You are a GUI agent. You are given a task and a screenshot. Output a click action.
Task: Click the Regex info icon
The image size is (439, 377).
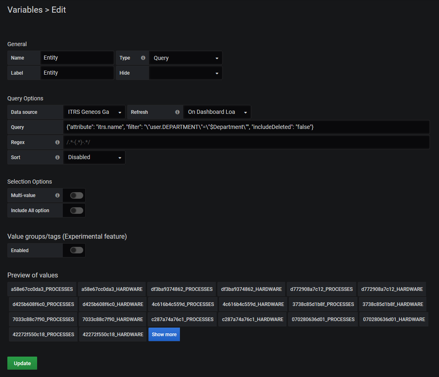click(x=58, y=142)
